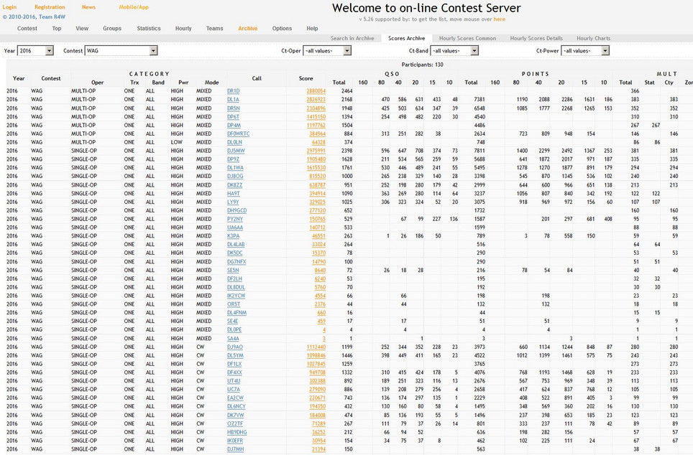Click score 277120 link

pos(317,210)
